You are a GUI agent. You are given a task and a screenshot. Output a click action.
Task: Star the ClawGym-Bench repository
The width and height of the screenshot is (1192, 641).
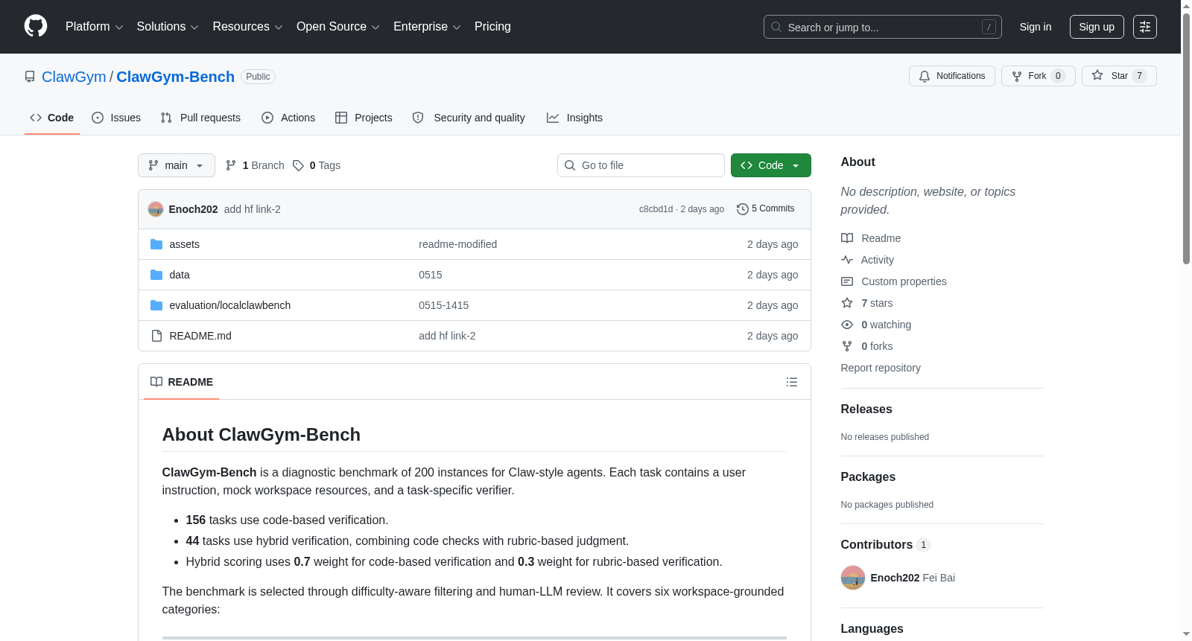tap(1119, 76)
